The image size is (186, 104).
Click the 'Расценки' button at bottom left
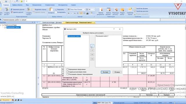(x=6, y=100)
